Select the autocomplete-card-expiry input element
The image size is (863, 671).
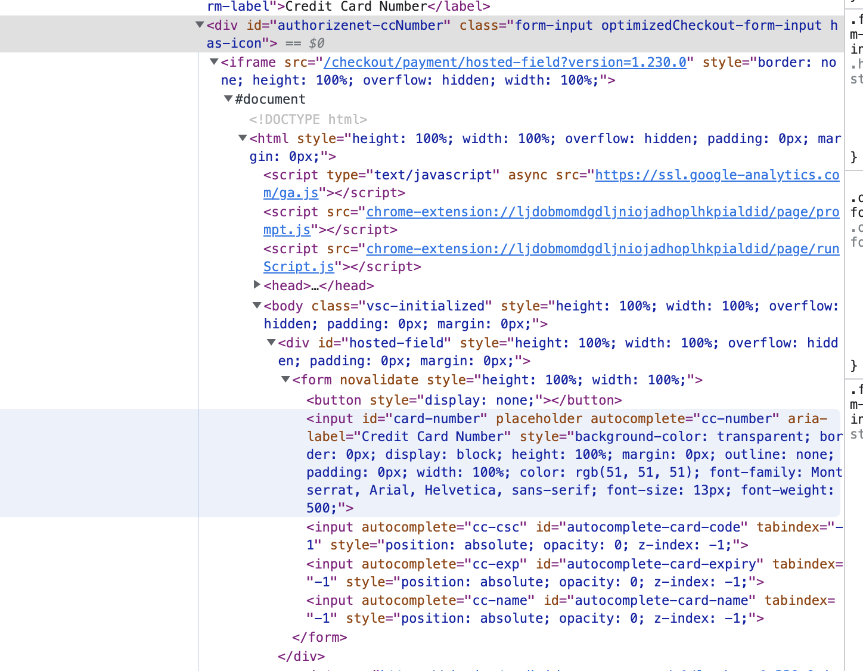pos(574,573)
